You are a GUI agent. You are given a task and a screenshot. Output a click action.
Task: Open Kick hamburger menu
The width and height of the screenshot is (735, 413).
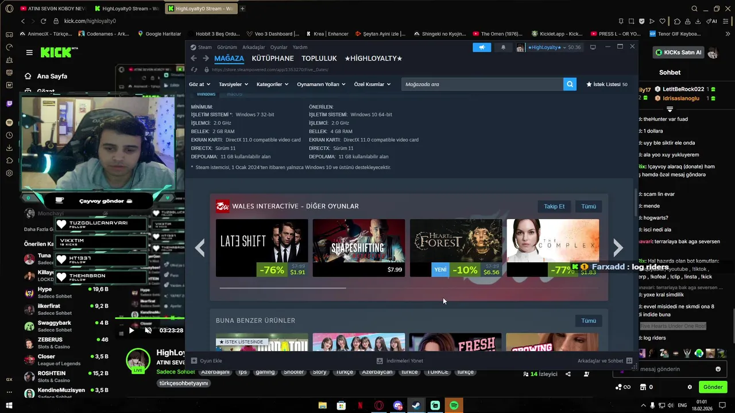point(29,52)
